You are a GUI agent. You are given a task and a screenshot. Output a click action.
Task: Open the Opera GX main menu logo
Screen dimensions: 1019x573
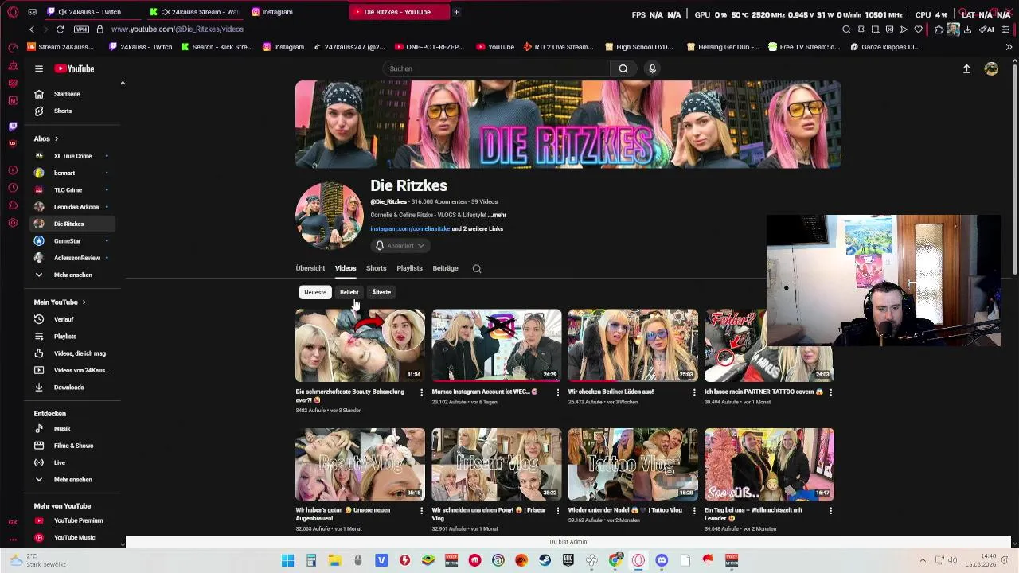pyautogui.click(x=13, y=12)
